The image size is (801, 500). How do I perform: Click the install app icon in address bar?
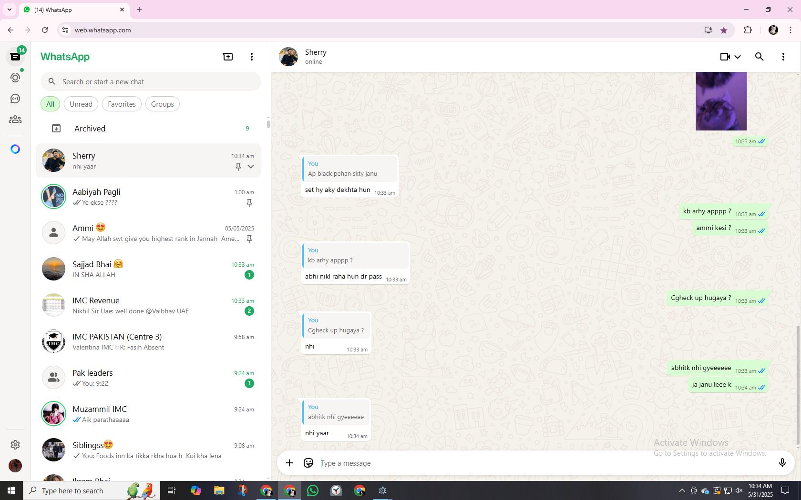point(708,30)
